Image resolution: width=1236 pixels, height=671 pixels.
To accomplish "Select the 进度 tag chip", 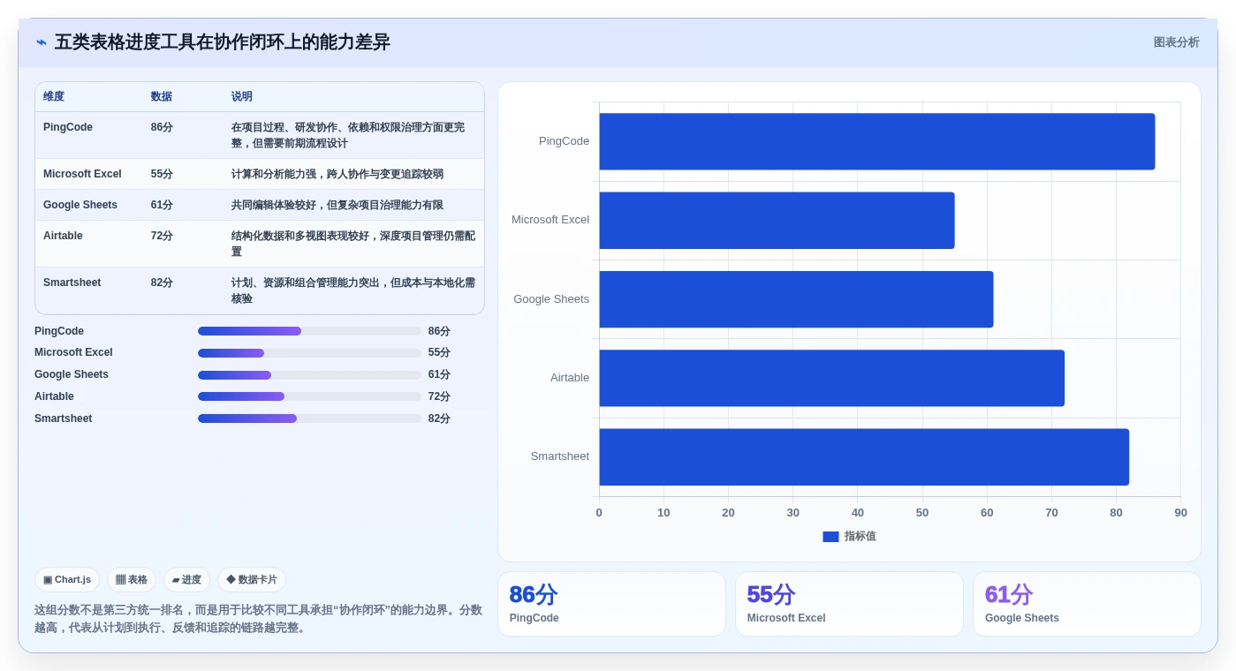I will coord(186,580).
